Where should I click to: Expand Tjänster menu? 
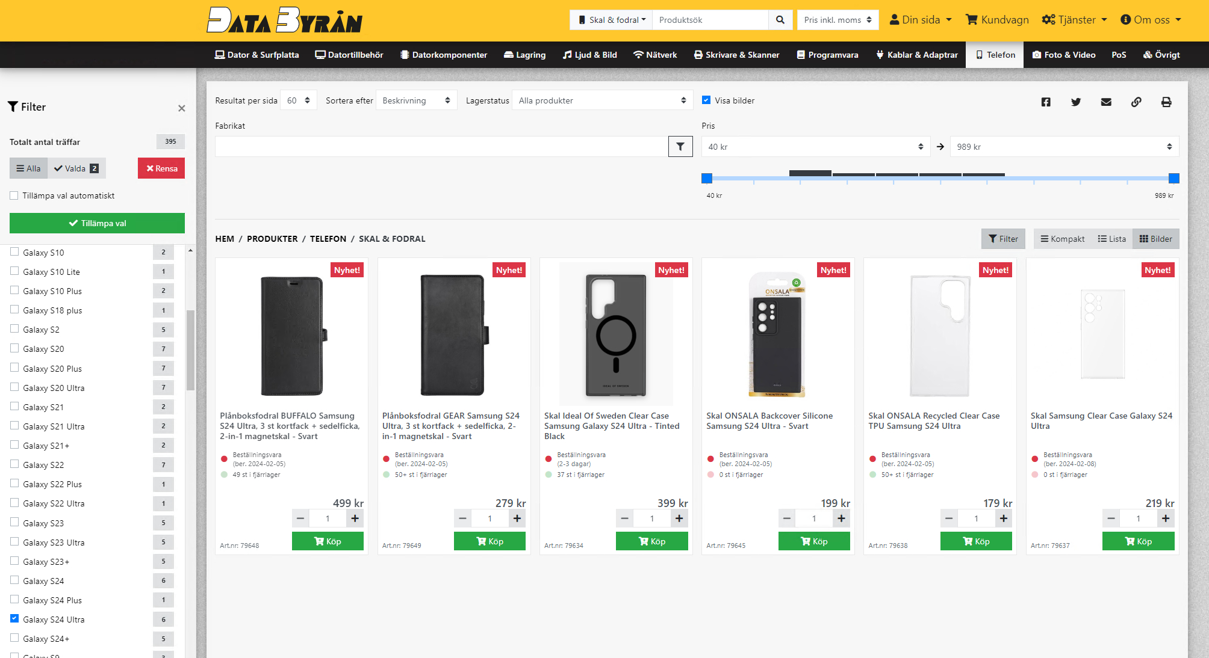(1075, 20)
